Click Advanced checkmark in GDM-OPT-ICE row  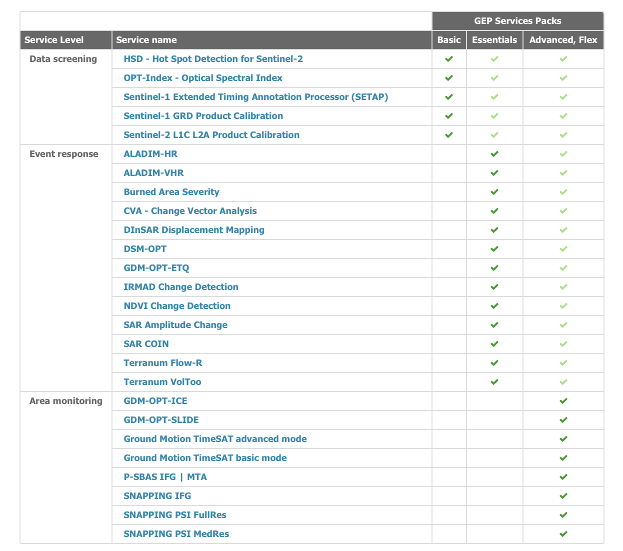click(x=563, y=401)
